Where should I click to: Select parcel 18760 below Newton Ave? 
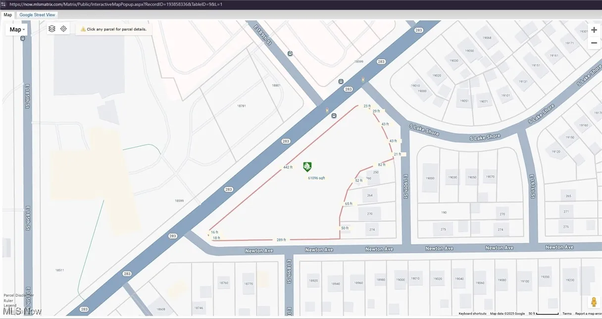224,283
